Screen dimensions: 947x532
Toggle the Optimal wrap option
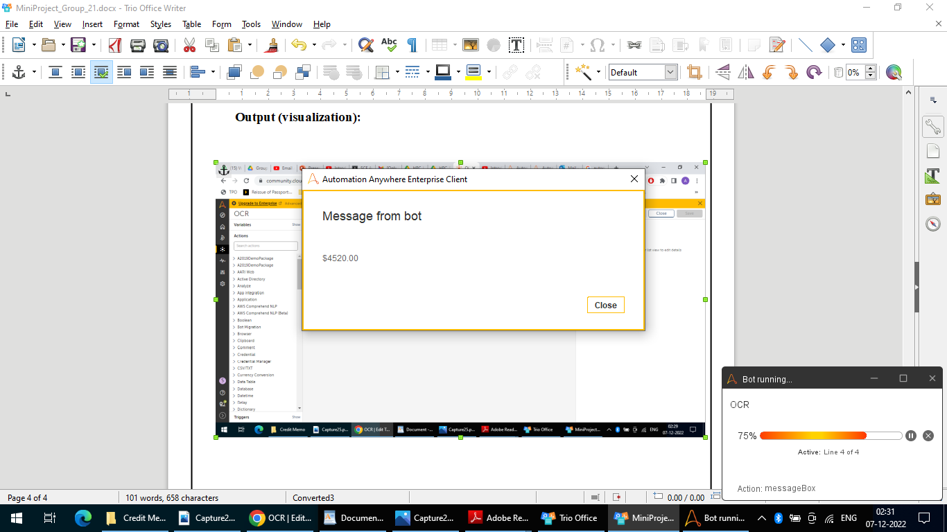click(101, 72)
